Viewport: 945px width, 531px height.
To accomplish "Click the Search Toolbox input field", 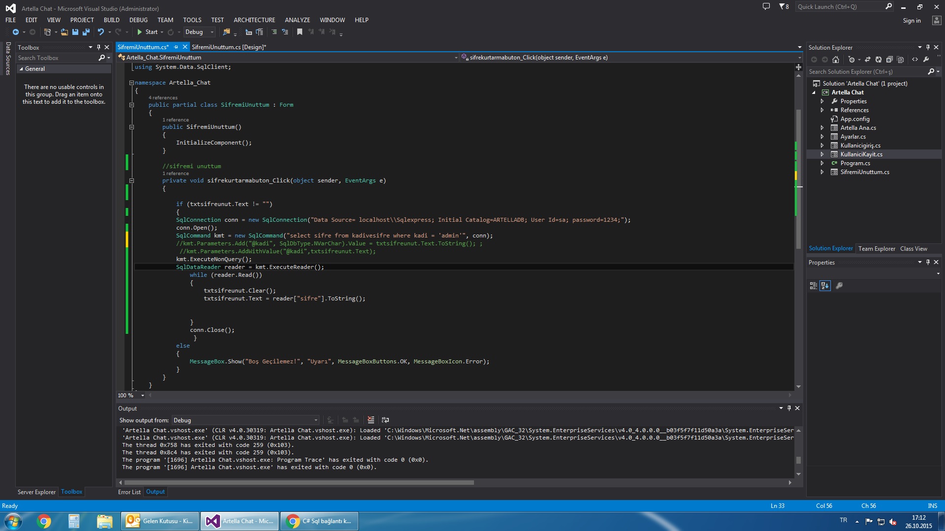I will [x=58, y=58].
